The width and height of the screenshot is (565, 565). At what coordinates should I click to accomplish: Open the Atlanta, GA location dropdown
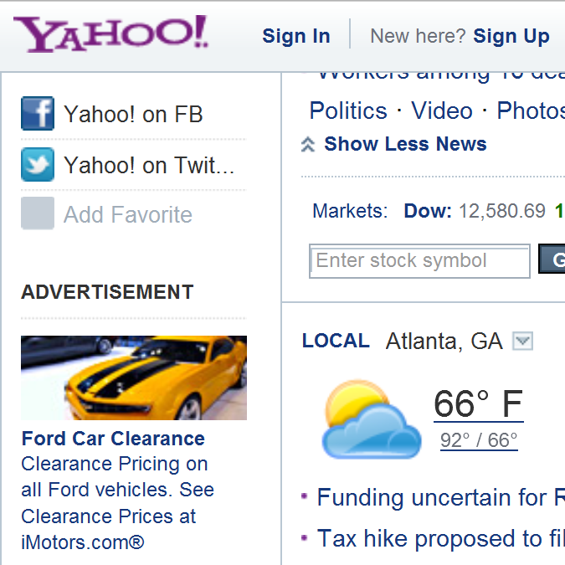pos(522,341)
